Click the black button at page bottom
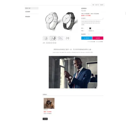Screen dimensions: 126x126 [45, 119]
